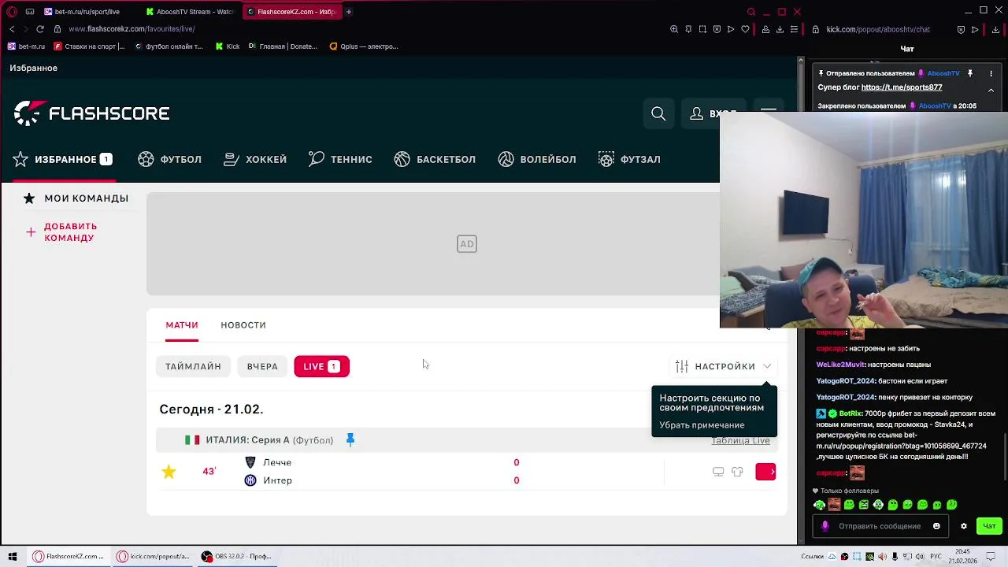The width and height of the screenshot is (1008, 567).
Task: Switch to the НОВОСТИ tab
Action: click(243, 324)
